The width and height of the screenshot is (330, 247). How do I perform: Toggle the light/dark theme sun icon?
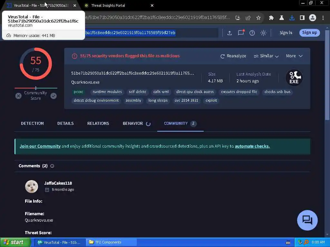tap(263, 33)
